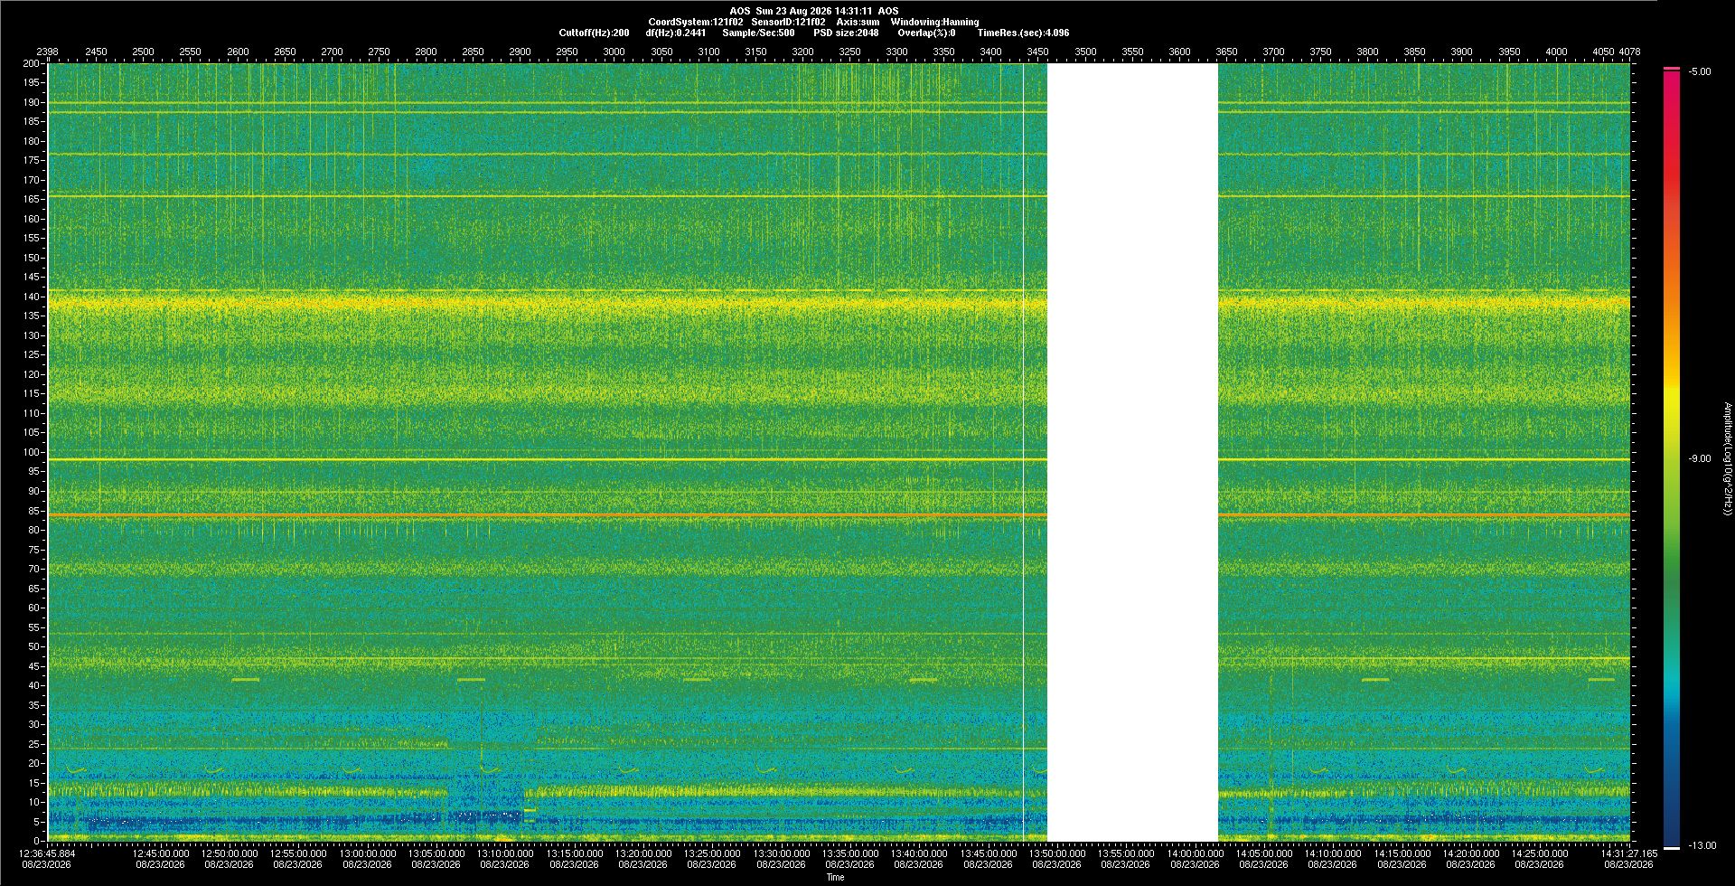Screen dimensions: 1735x886
Task: Click the 14:05:00.000 time label
Action: pos(1264,853)
